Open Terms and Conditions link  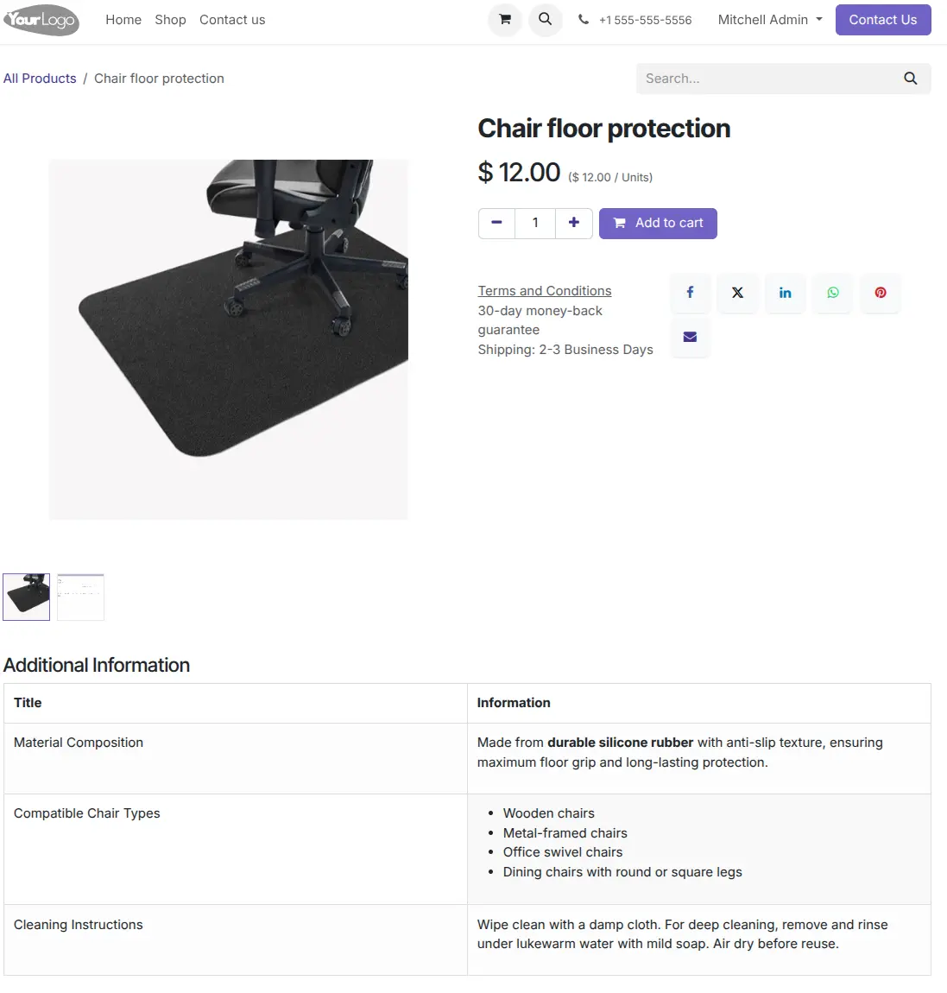[545, 291]
